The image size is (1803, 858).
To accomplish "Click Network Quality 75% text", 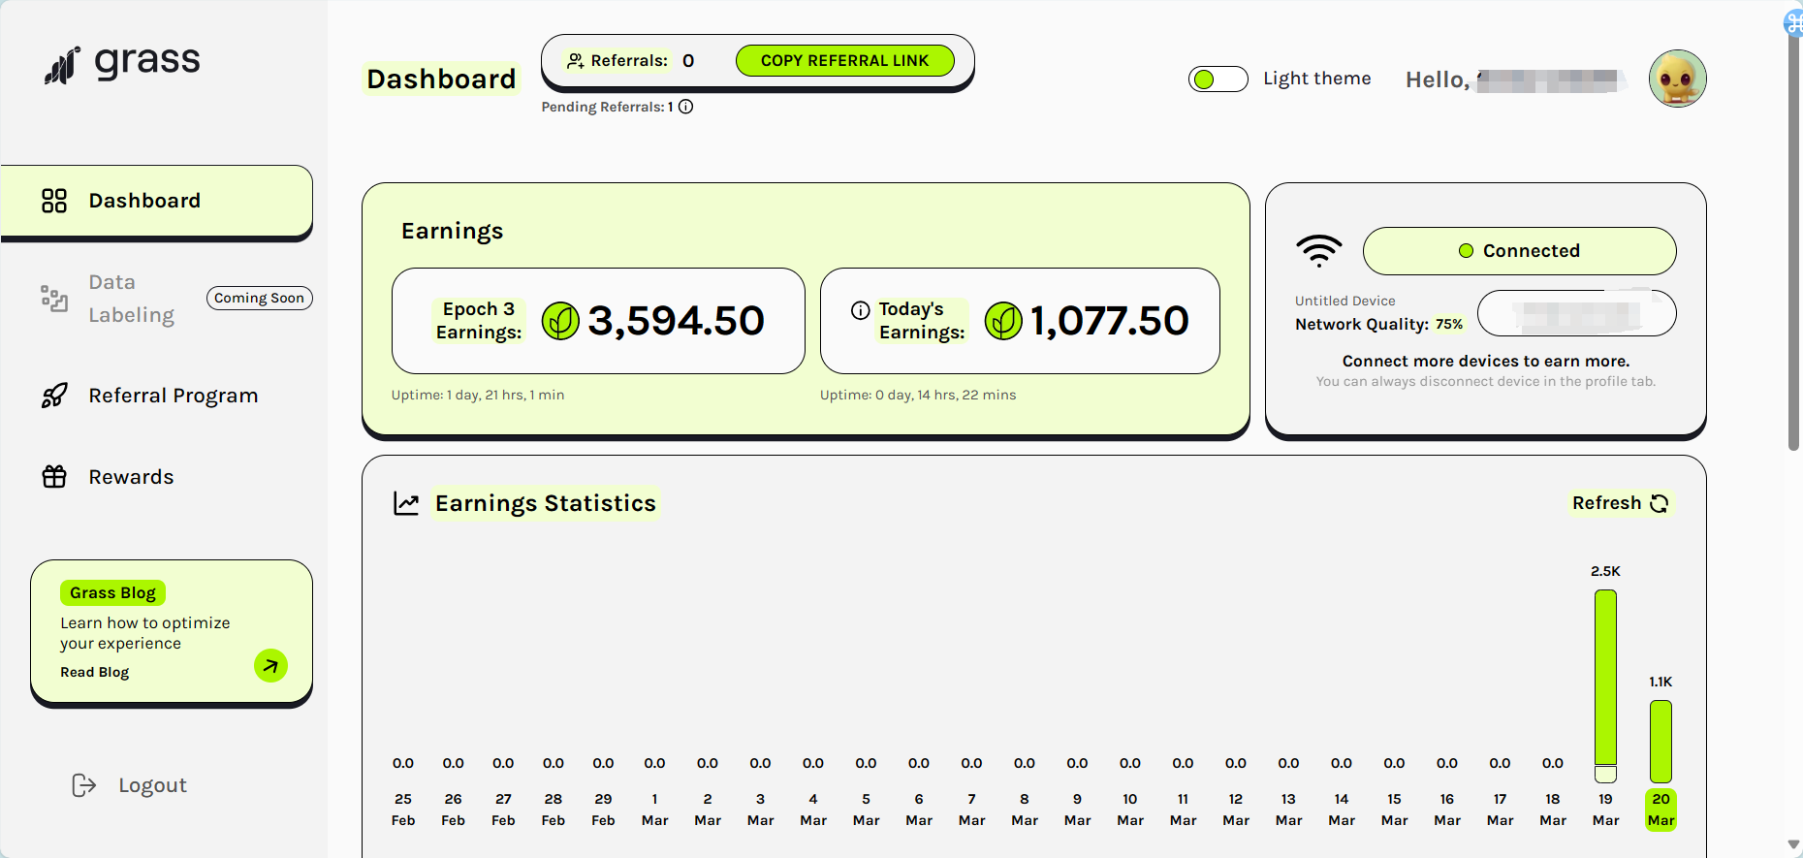I will click(x=1378, y=325).
